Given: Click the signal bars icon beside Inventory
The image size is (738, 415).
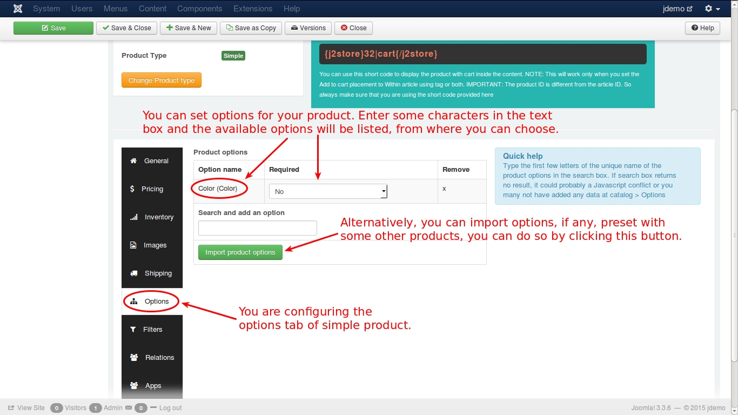Looking at the screenshot, I should tap(133, 217).
